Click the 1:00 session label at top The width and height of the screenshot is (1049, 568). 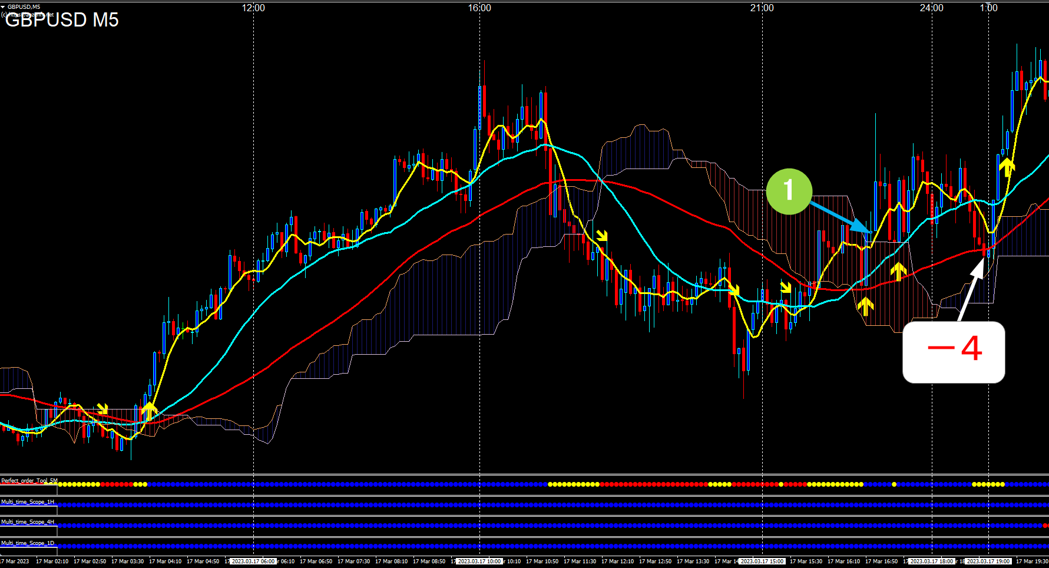tap(989, 8)
